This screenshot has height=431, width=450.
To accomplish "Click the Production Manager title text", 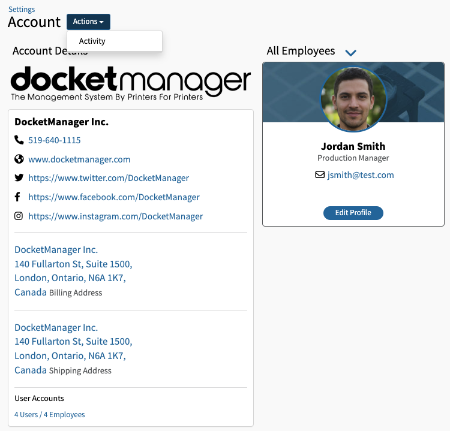I will [353, 158].
